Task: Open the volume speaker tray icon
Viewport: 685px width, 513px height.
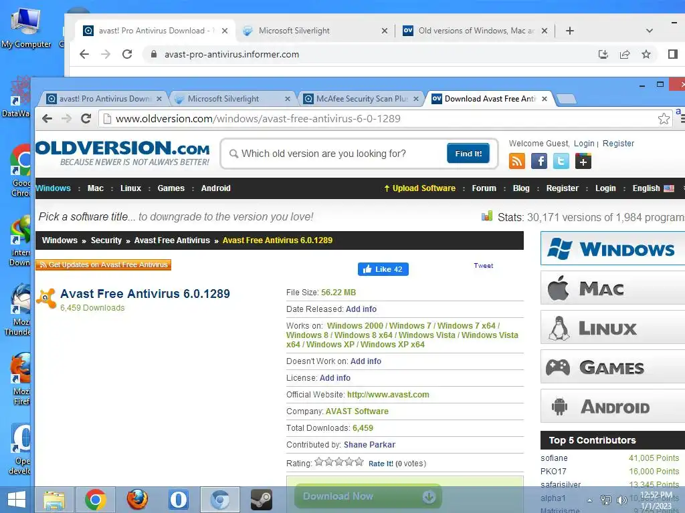Action: [621, 500]
